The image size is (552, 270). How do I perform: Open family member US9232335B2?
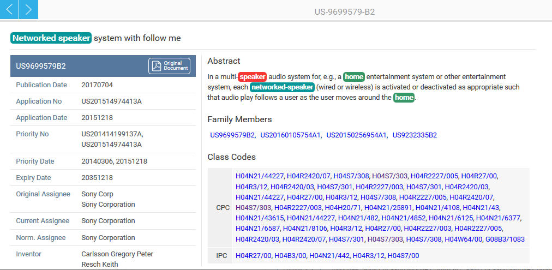(x=415, y=135)
